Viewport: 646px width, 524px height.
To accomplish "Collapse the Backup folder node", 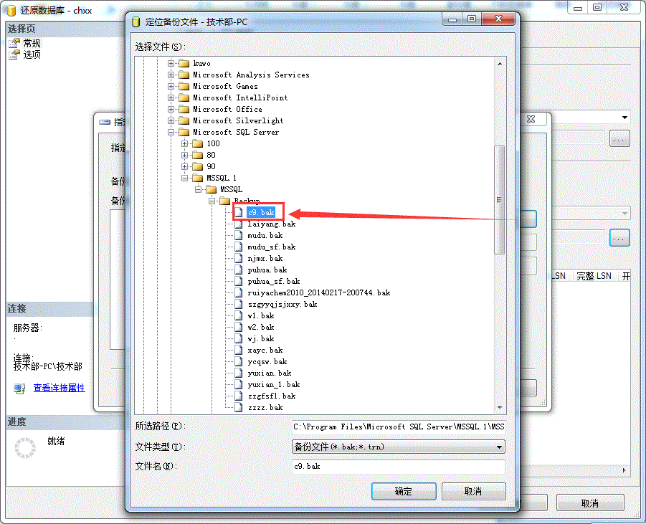I will [x=212, y=201].
